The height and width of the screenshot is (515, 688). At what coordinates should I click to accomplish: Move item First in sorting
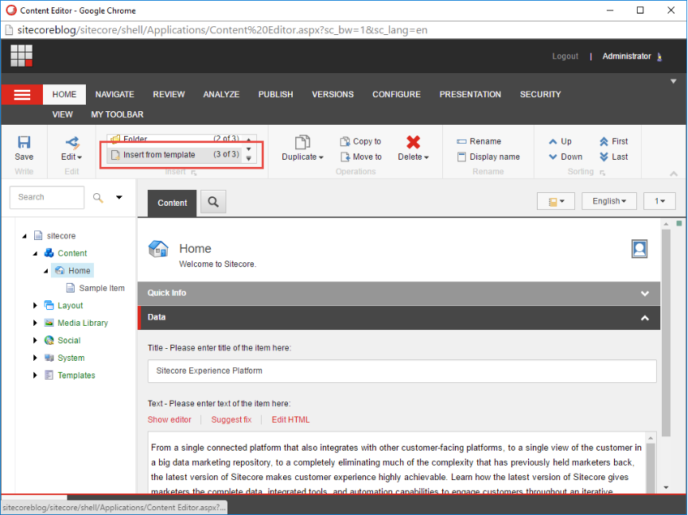pyautogui.click(x=613, y=141)
